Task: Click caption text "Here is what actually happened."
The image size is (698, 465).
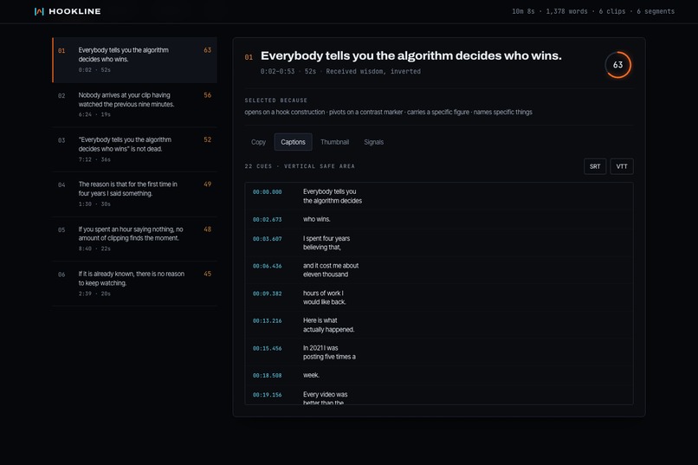Action: point(328,325)
